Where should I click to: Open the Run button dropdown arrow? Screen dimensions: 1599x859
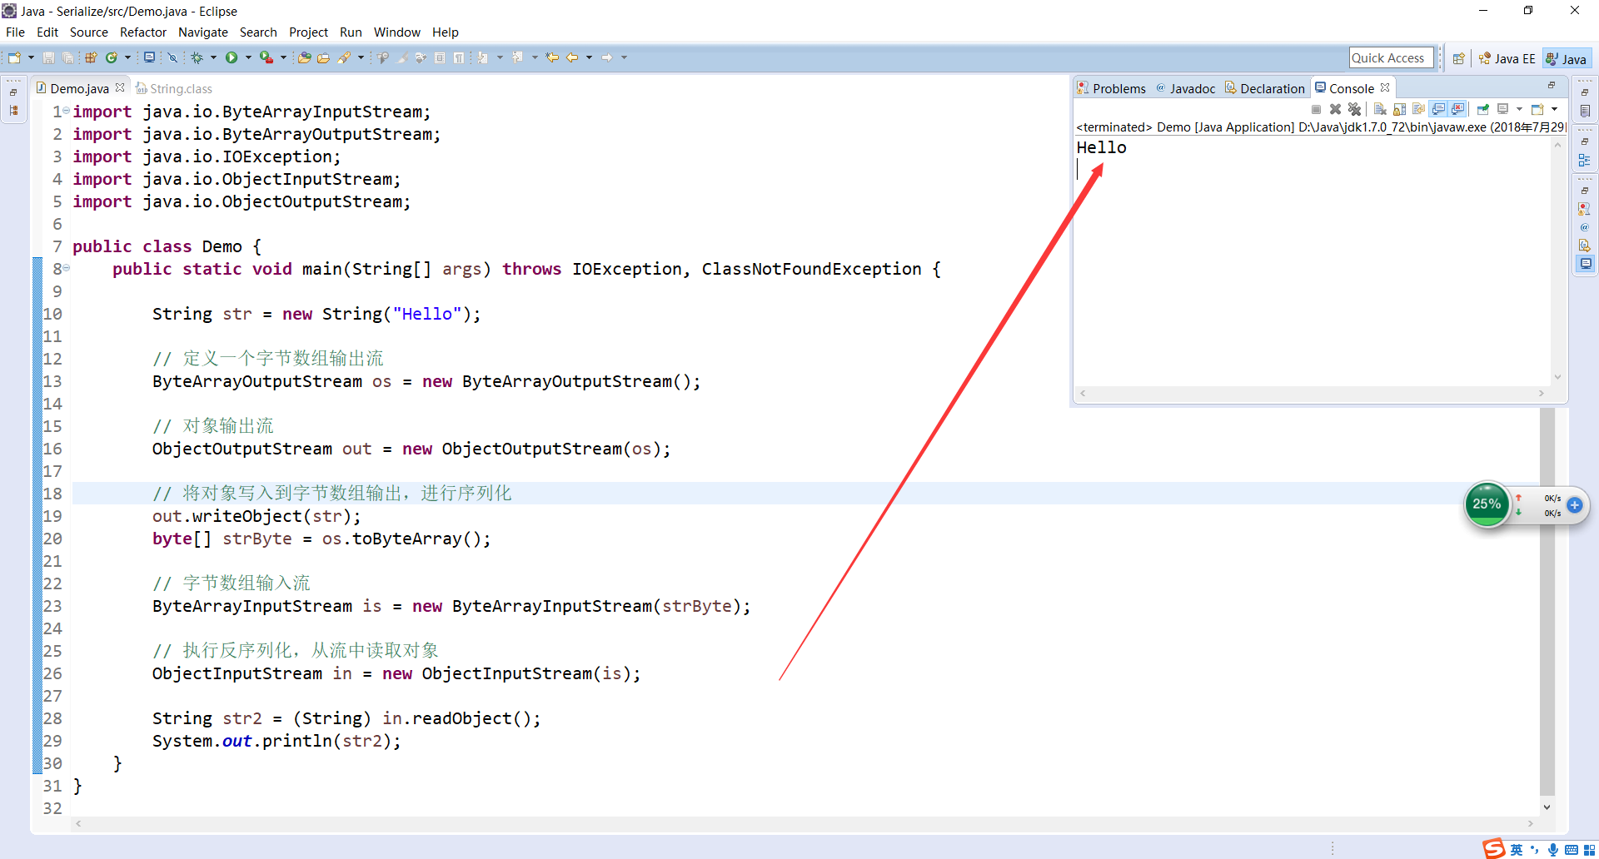[x=248, y=57]
